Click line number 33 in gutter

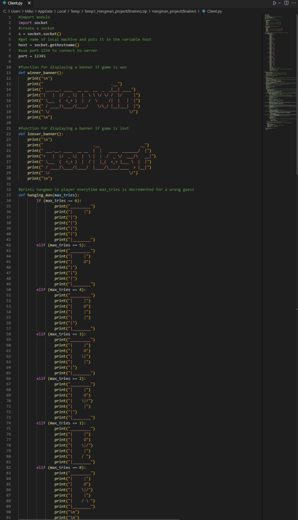click(9, 195)
